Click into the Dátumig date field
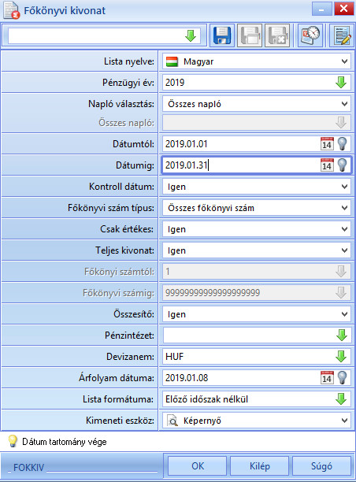 coord(241,165)
